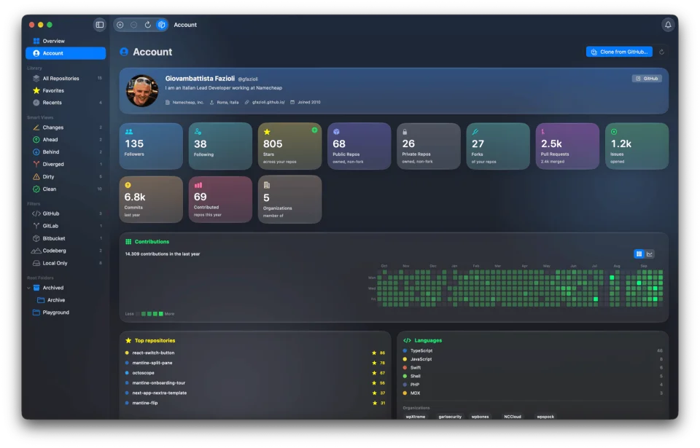The width and height of the screenshot is (700, 448).
Task: Click the 135 Followers card
Action: pos(151,146)
